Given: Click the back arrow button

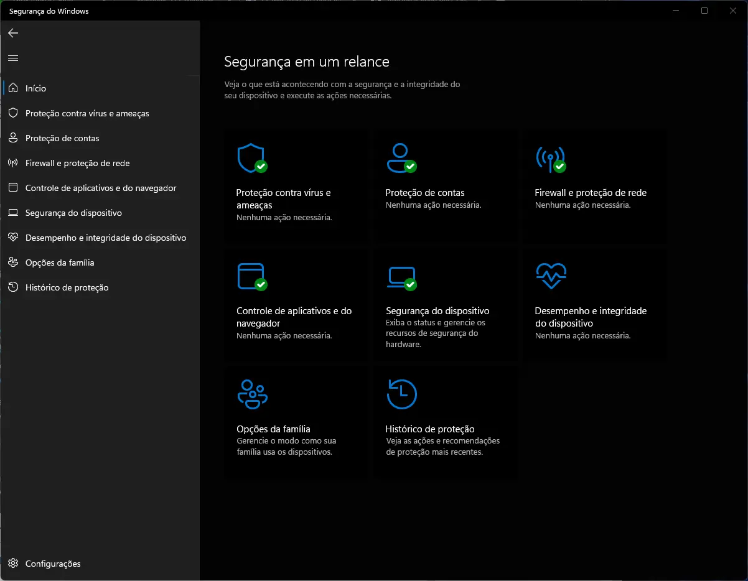Looking at the screenshot, I should [13, 33].
